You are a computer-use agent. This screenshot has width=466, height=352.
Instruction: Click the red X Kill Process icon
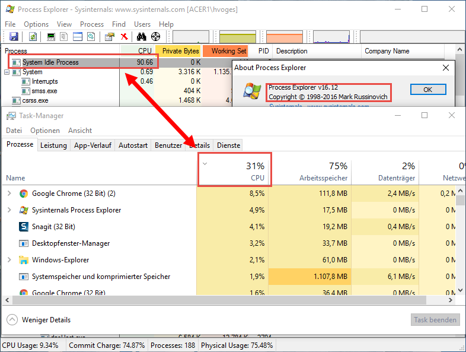pyautogui.click(x=124, y=37)
